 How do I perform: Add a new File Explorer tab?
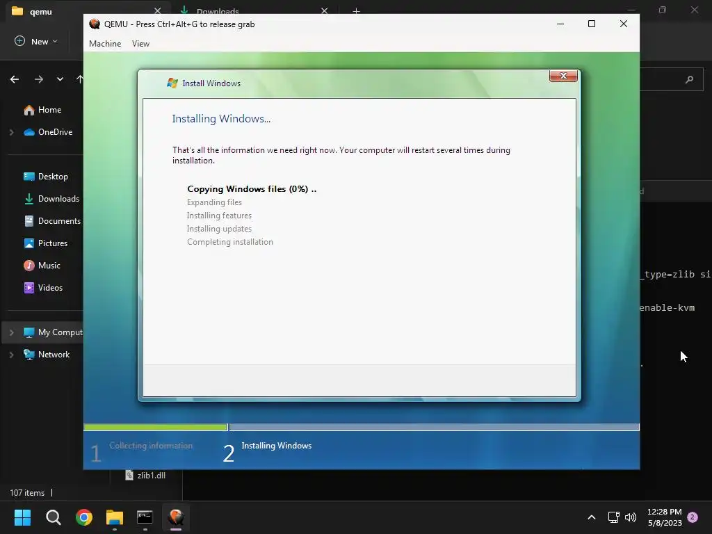[x=357, y=11]
